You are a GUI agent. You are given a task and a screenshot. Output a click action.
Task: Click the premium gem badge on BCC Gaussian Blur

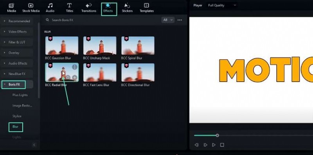(50, 39)
